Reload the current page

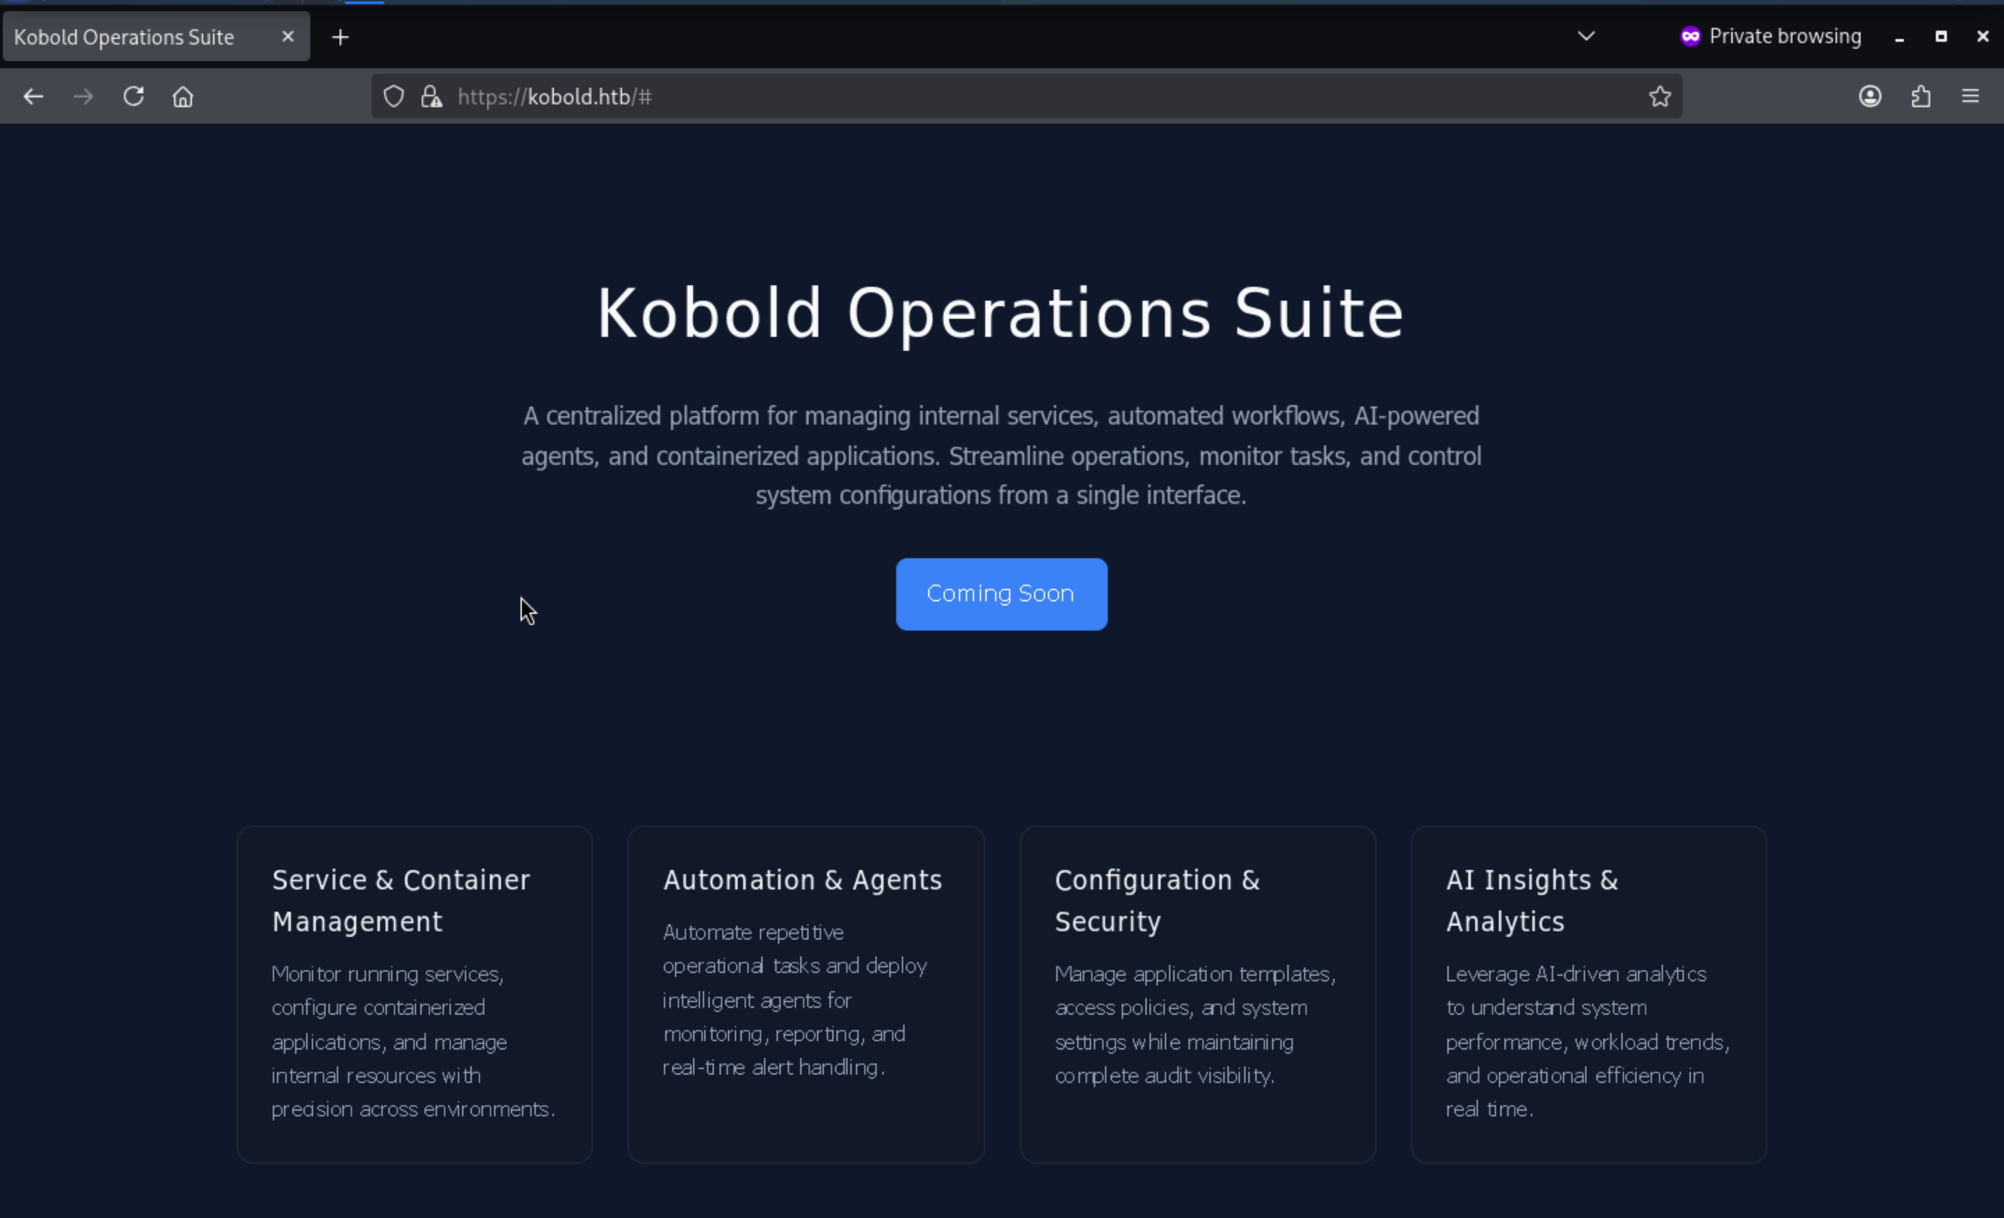tap(134, 97)
